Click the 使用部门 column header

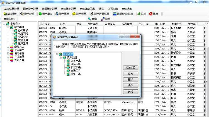click(x=195, y=24)
